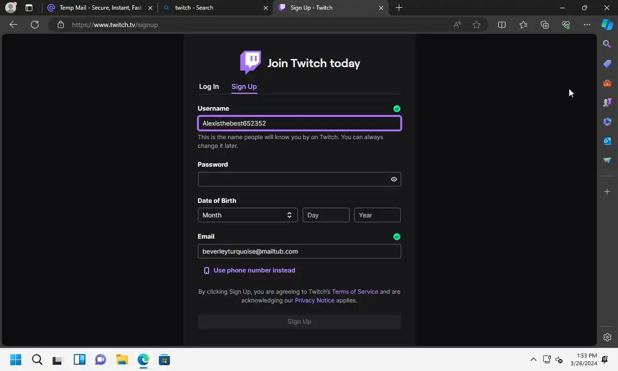Open sidebar Shopping tag icon

[607, 64]
